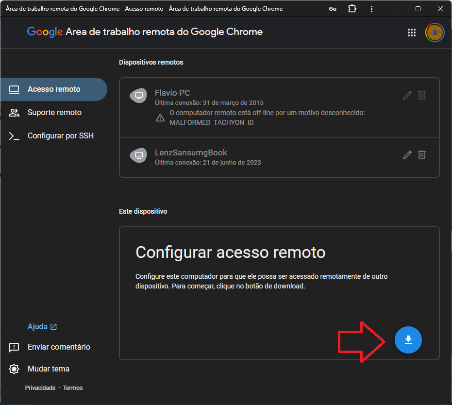Open the Google account avatar

(x=435, y=33)
